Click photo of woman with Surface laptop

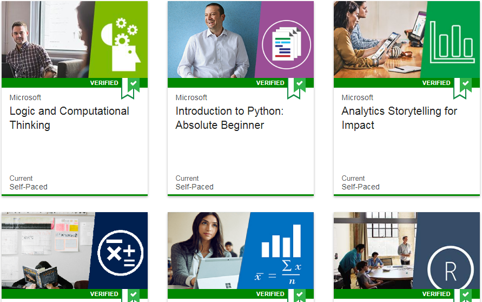click(208, 251)
